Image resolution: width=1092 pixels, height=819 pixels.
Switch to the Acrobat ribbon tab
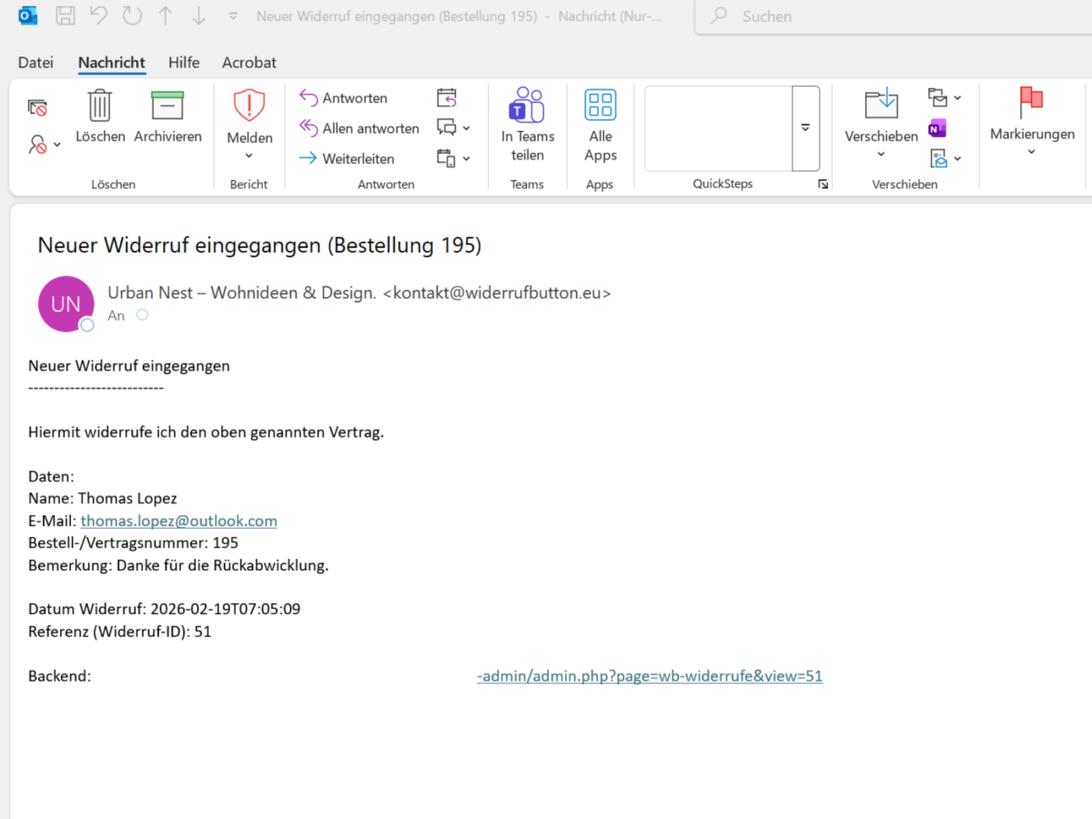(248, 62)
